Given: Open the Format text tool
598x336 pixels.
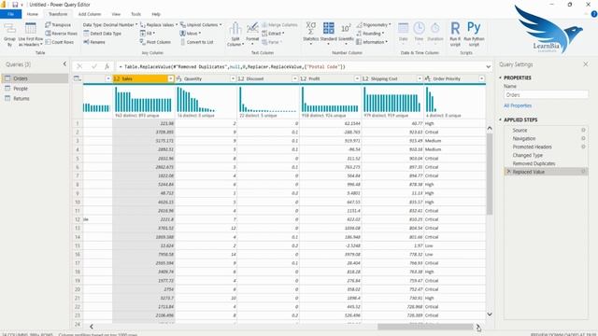Looking at the screenshot, I should 252,33.
